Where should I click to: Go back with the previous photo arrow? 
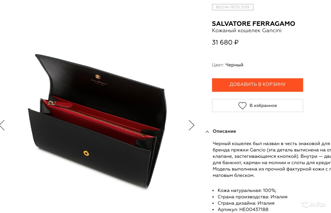(x=2, y=125)
